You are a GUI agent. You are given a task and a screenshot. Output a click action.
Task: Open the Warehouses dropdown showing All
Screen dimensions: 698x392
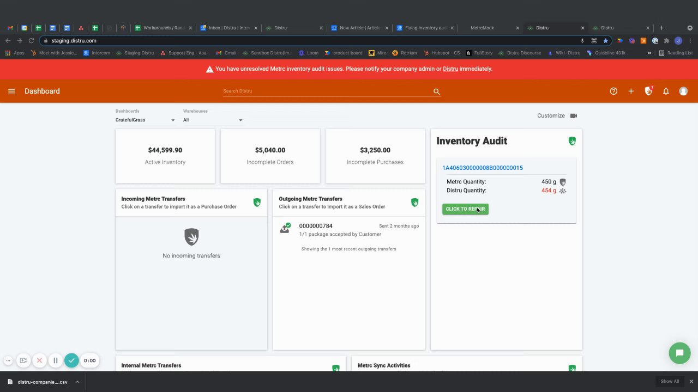point(213,120)
